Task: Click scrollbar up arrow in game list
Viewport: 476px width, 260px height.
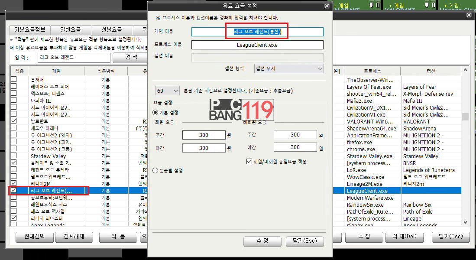Action: 465,70
